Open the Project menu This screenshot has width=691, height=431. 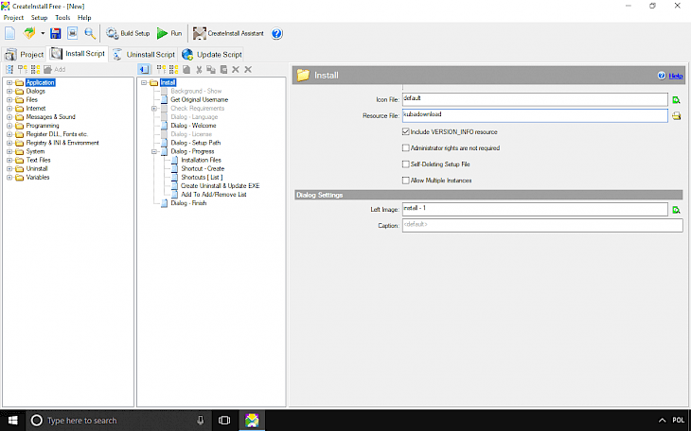coord(13,18)
